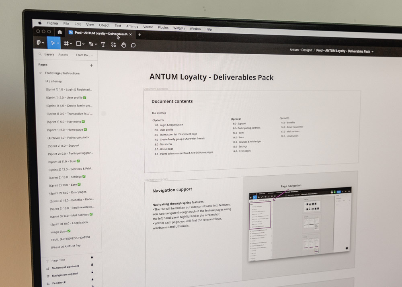Open the Object menu
402x287 pixels.
point(104,25)
